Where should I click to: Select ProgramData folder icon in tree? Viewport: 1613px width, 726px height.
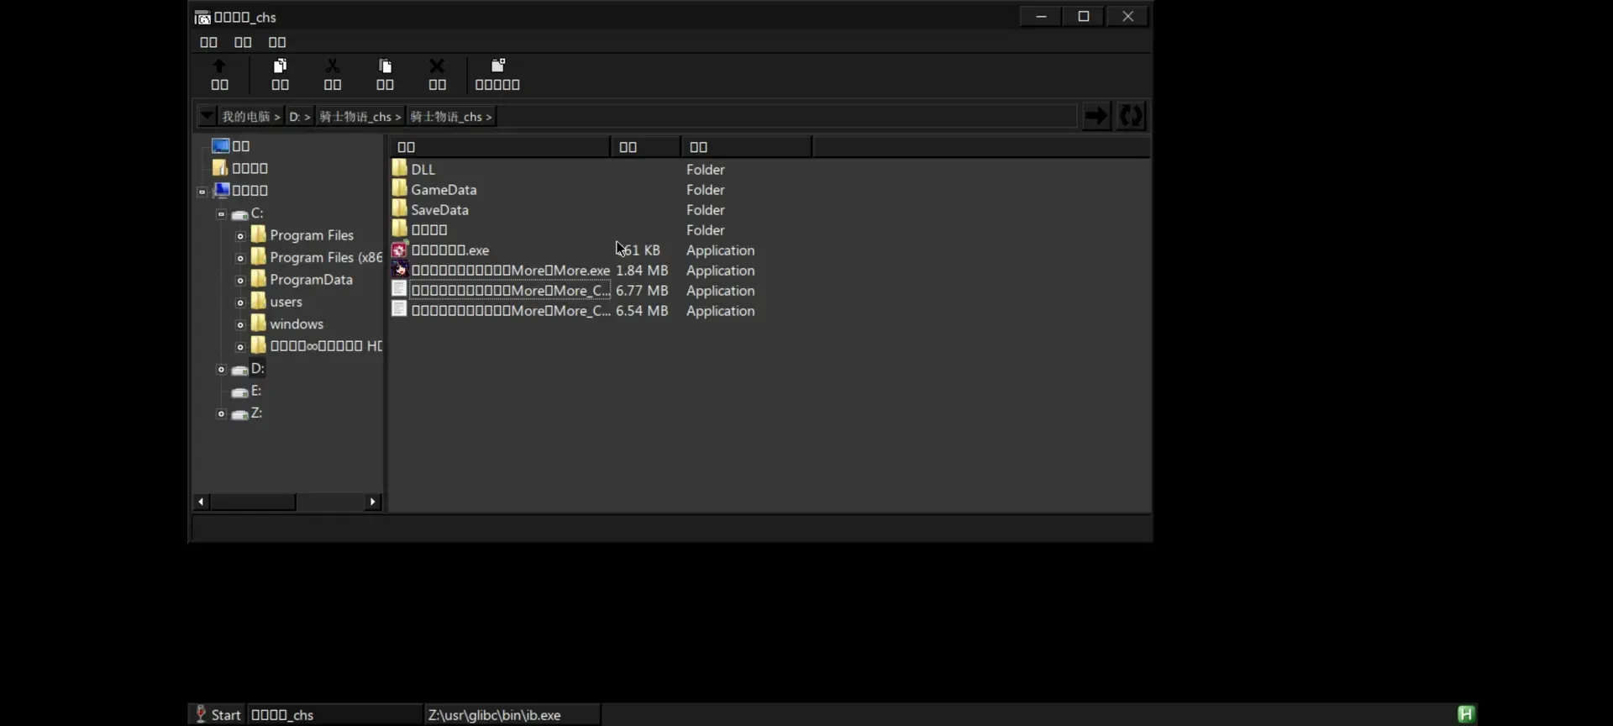(258, 279)
